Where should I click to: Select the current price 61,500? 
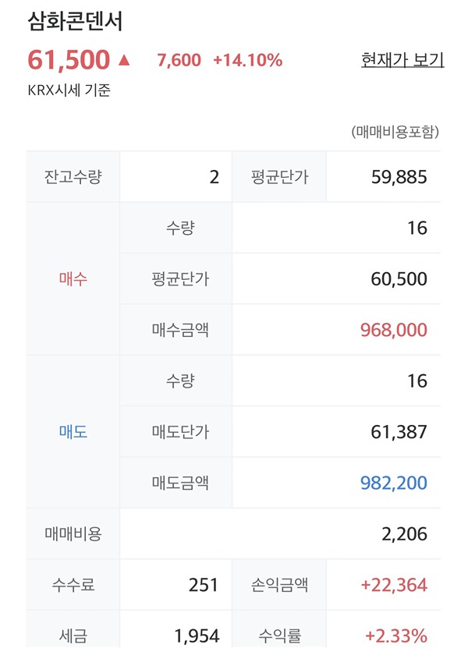69,59
